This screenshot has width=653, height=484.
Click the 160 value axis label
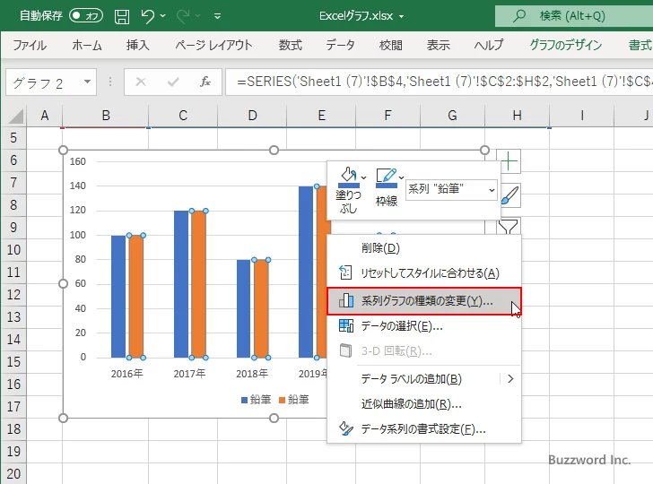pyautogui.click(x=78, y=161)
